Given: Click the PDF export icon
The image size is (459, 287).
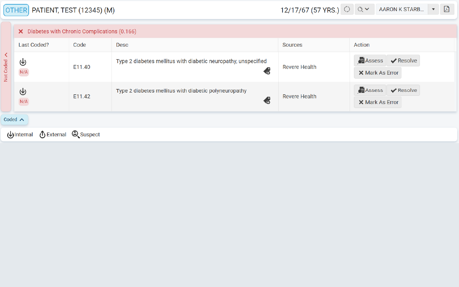Looking at the screenshot, I should tap(446, 9).
